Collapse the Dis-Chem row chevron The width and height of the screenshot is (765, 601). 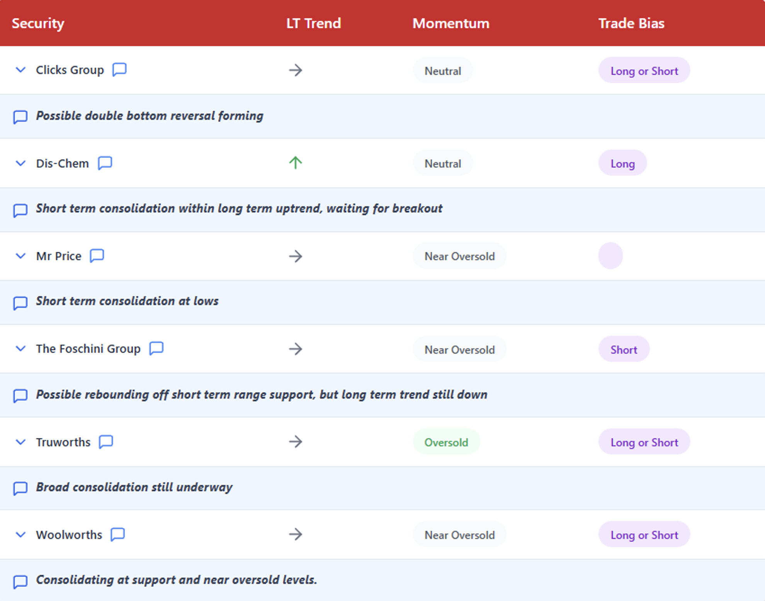click(x=20, y=163)
